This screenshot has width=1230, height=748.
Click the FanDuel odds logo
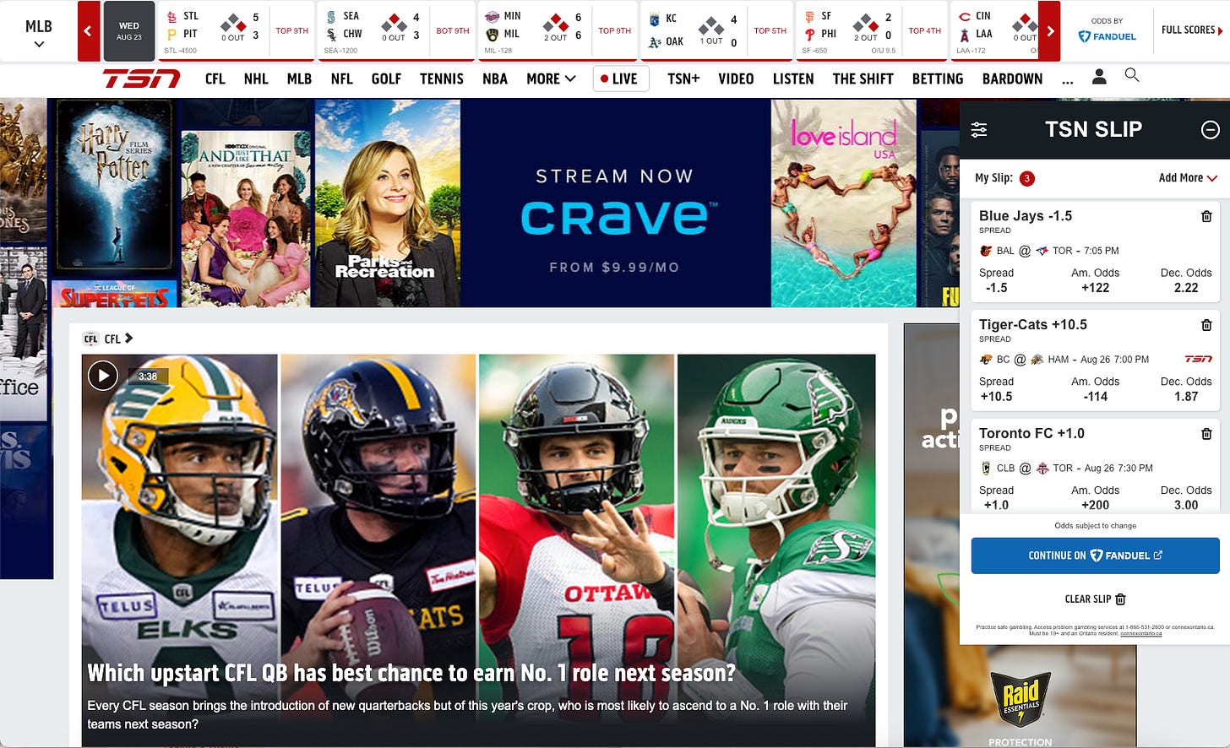click(x=1108, y=36)
